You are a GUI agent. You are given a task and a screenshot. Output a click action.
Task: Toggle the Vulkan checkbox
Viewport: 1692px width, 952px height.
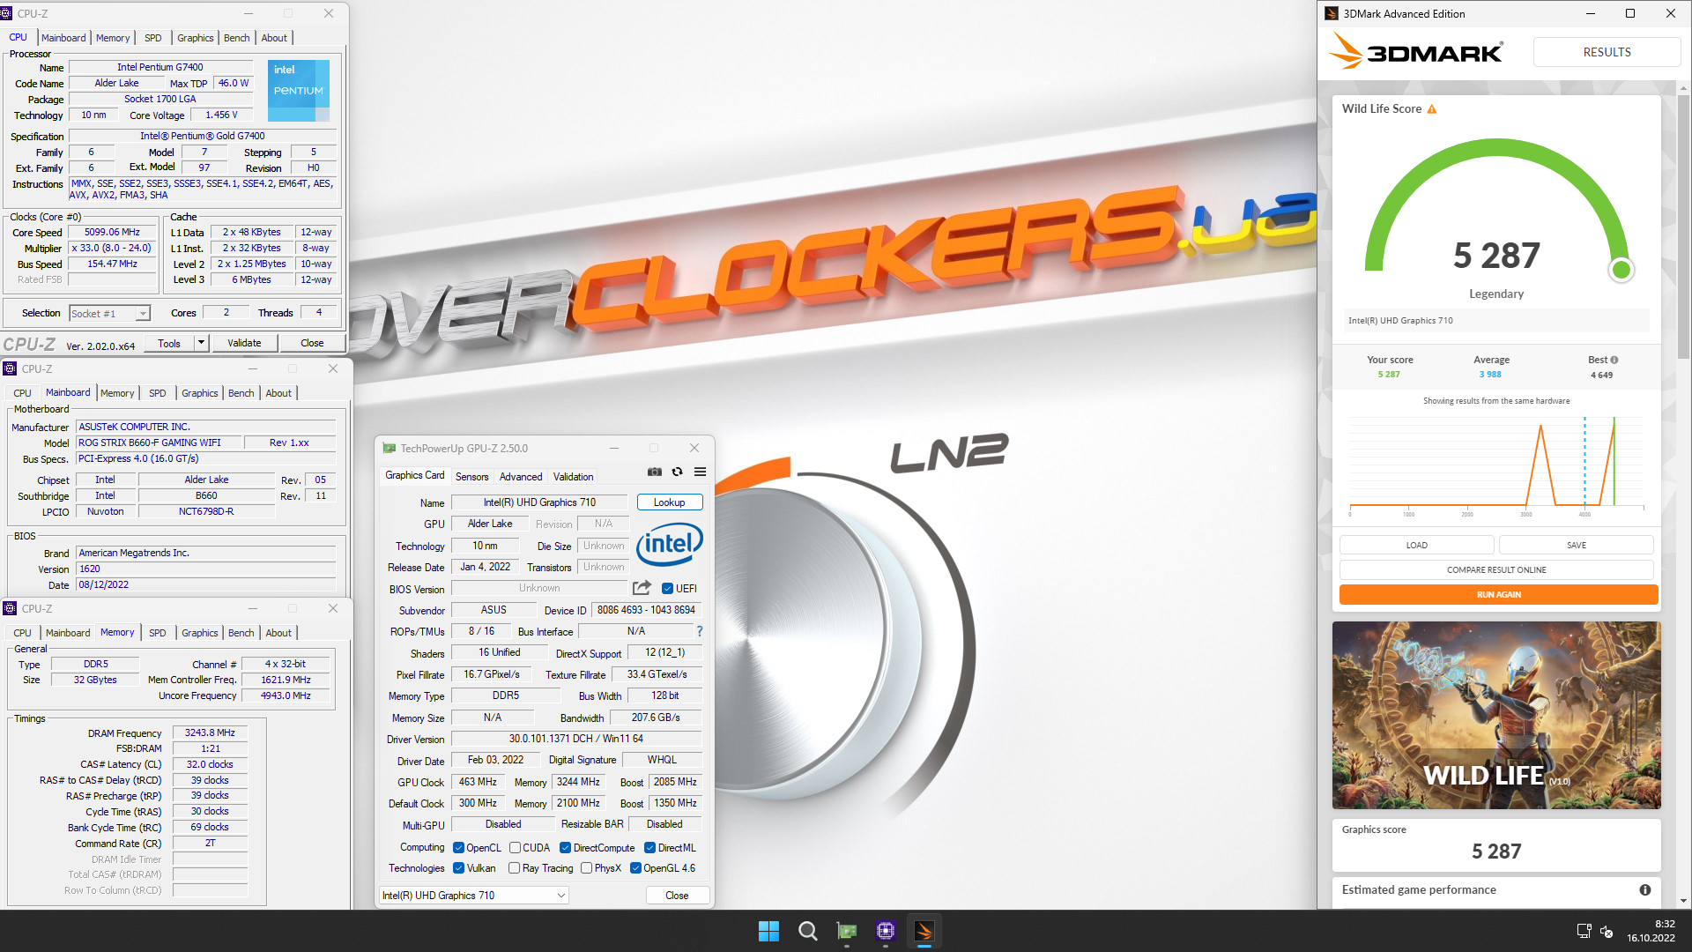pos(458,868)
